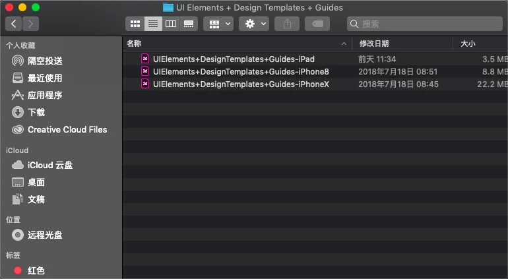Sort files by the 修改日期 column header
This screenshot has width=508, height=279.
coord(402,44)
